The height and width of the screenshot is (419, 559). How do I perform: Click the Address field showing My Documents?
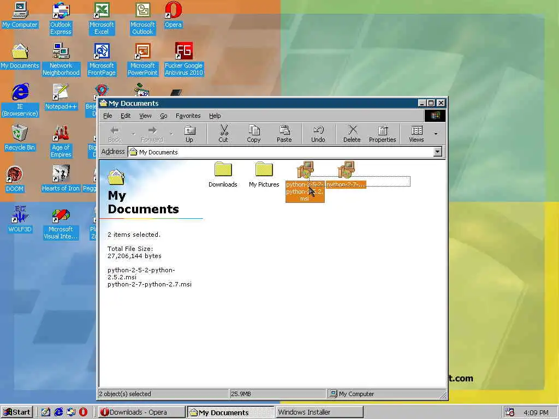pos(281,152)
